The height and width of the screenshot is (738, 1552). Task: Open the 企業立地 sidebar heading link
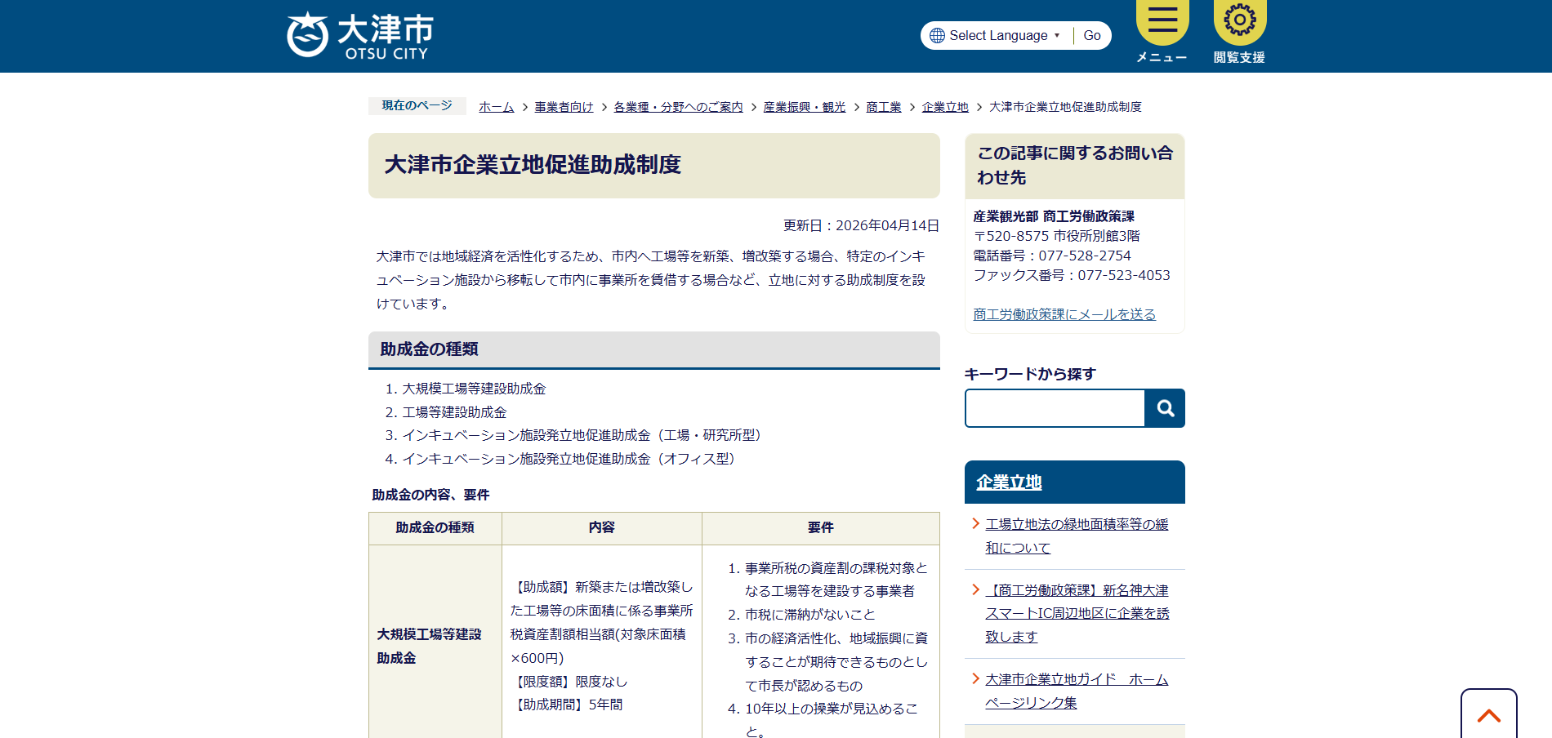tap(1009, 482)
